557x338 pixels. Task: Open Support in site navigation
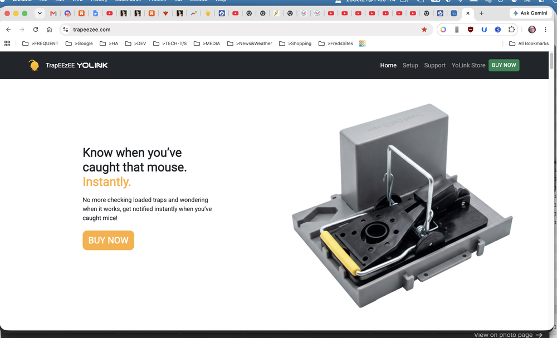click(x=435, y=65)
